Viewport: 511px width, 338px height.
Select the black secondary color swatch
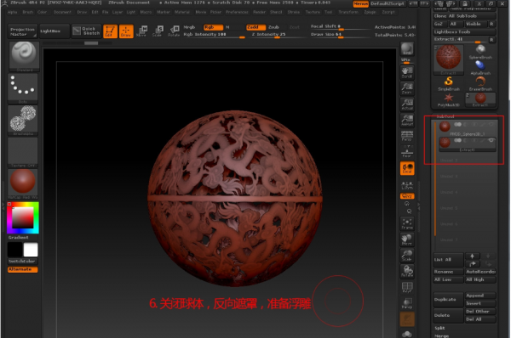(x=15, y=250)
